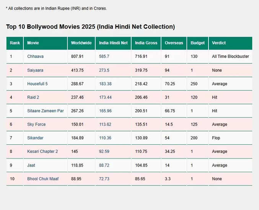Open the Jaat movie link

[x=32, y=165]
